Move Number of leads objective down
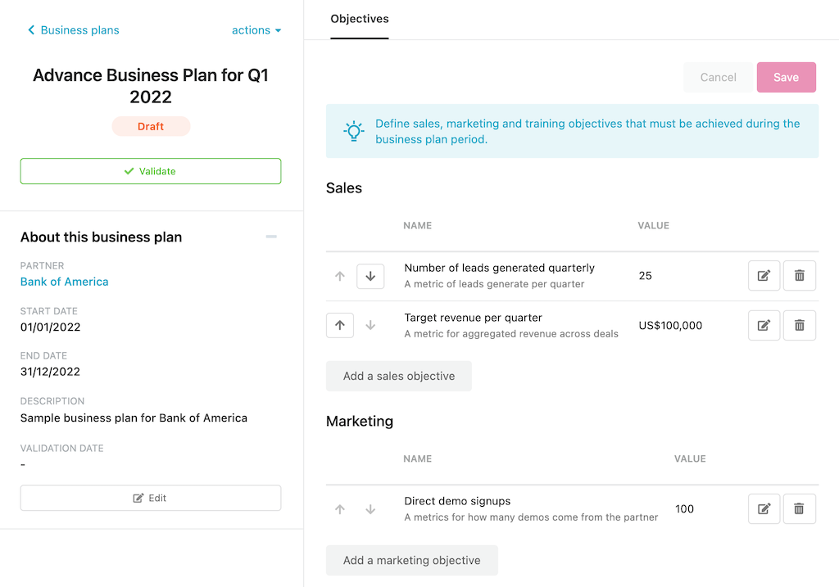Screen dimensions: 839x587 click(370, 276)
